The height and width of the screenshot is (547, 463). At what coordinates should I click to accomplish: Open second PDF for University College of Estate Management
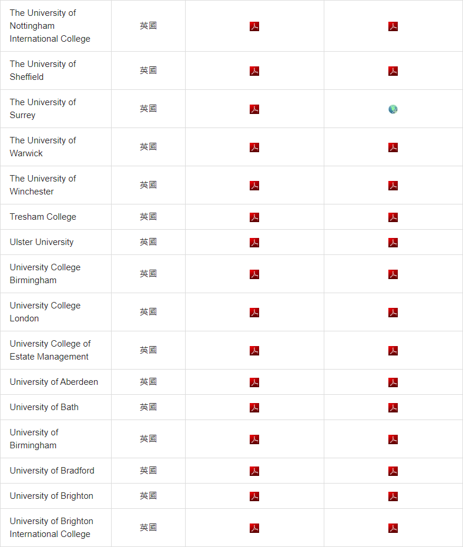[393, 351]
